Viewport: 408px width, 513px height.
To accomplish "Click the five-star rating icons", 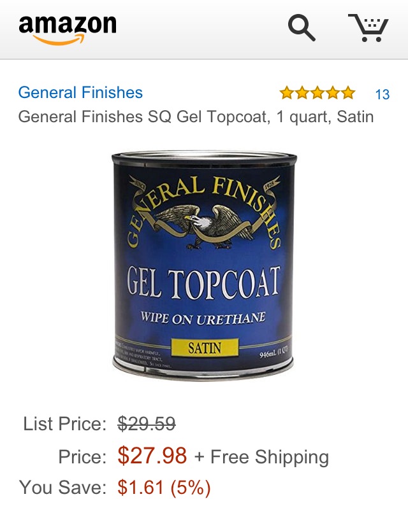I will pyautogui.click(x=317, y=93).
